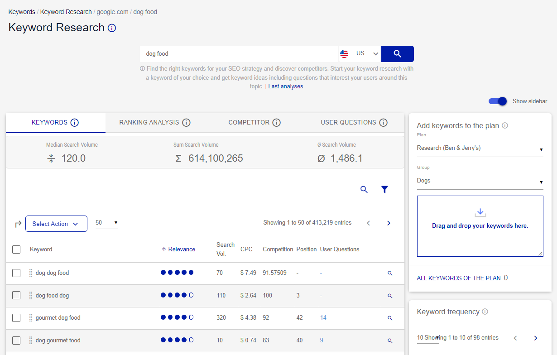The image size is (557, 355).
Task: Click the next page arrow above the keyword table
Action: [389, 223]
